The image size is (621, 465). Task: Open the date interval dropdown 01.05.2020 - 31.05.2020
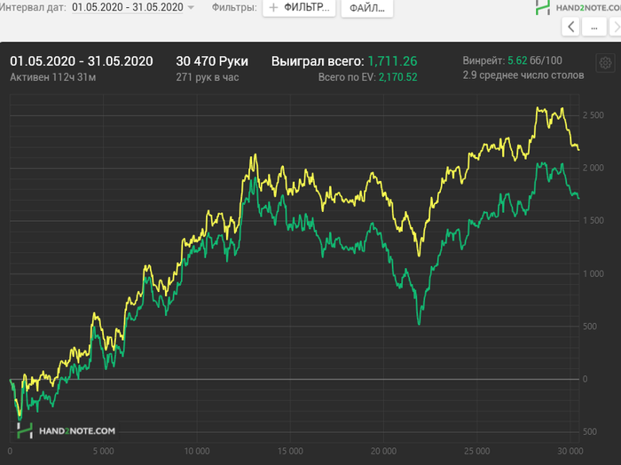(133, 7)
